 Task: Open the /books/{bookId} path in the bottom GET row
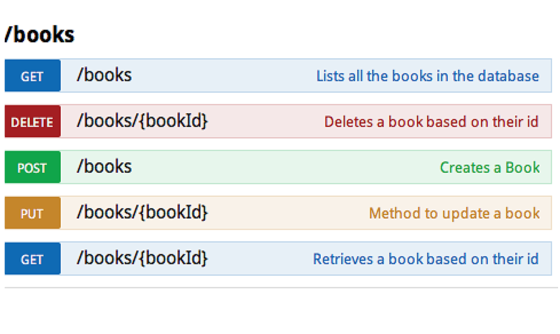click(x=142, y=258)
